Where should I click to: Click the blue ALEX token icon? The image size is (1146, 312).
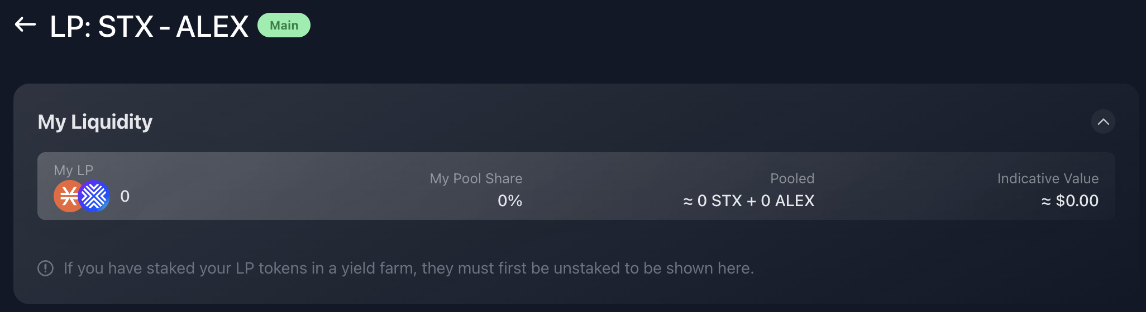click(x=94, y=196)
